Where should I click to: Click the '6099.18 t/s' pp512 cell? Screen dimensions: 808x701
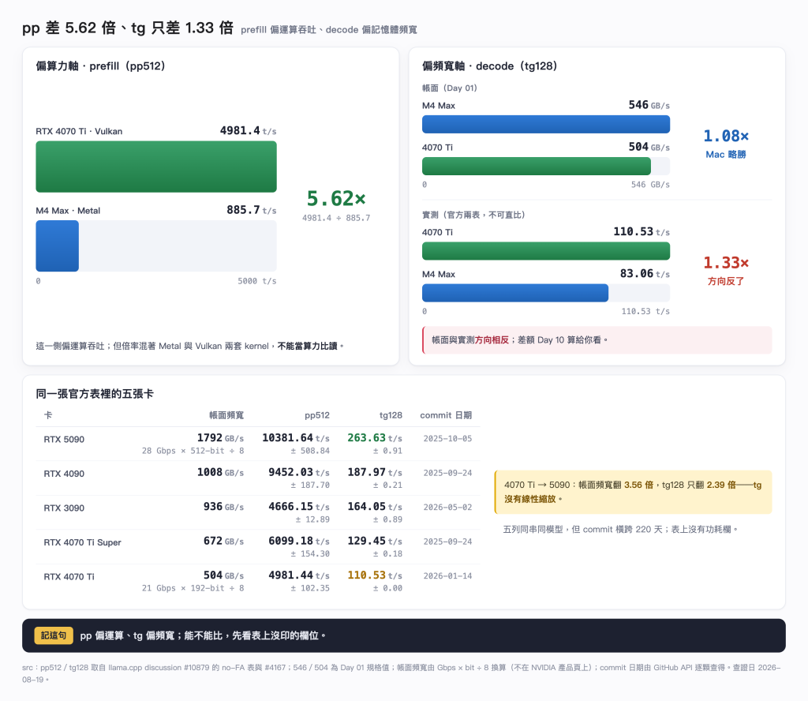(x=299, y=542)
